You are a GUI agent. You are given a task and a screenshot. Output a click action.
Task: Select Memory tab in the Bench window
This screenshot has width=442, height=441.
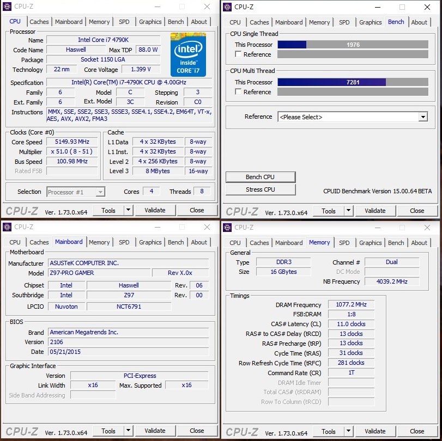[x=319, y=22]
